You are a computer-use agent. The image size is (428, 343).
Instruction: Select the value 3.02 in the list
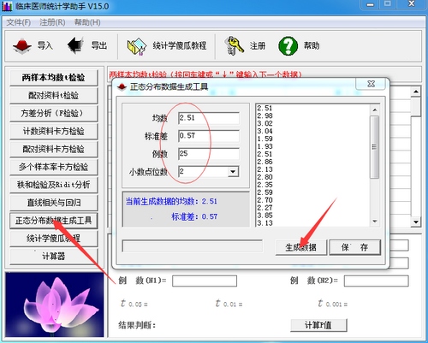[265, 124]
